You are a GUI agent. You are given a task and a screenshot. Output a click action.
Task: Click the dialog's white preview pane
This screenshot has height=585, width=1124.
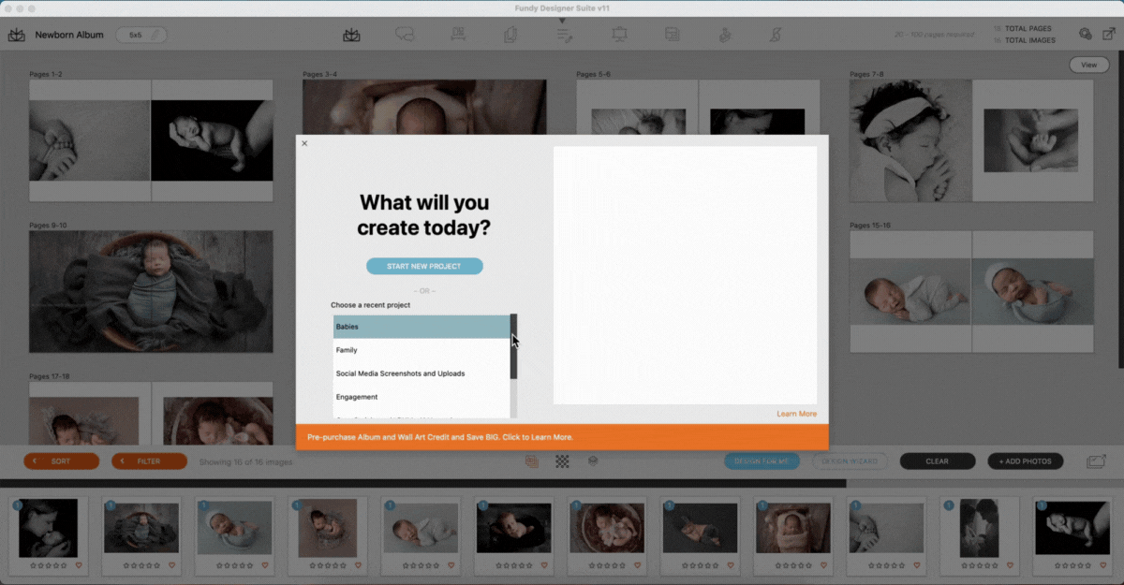pos(685,275)
